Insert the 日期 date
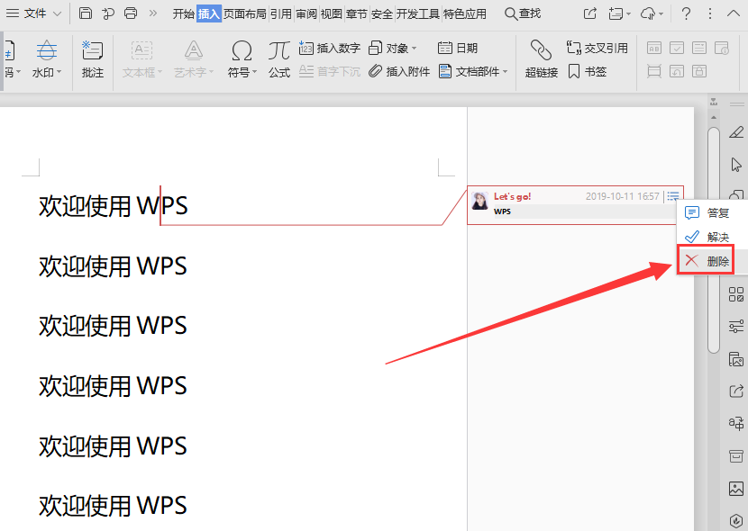Viewport: 748px width, 531px height. coord(458,48)
